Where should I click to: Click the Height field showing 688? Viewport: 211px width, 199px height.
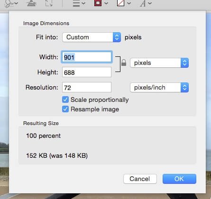(87, 72)
